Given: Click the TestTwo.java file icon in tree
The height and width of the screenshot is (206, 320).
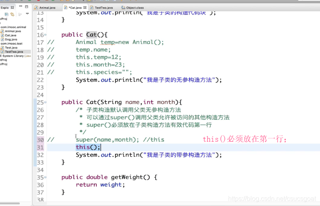Looking at the screenshot, I should click(x=2, y=52).
